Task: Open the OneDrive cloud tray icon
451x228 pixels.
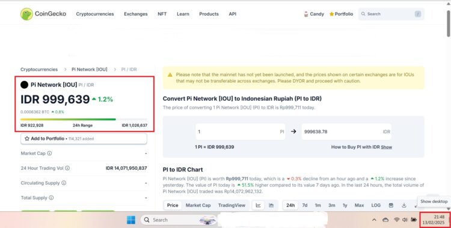Action: click(x=385, y=220)
